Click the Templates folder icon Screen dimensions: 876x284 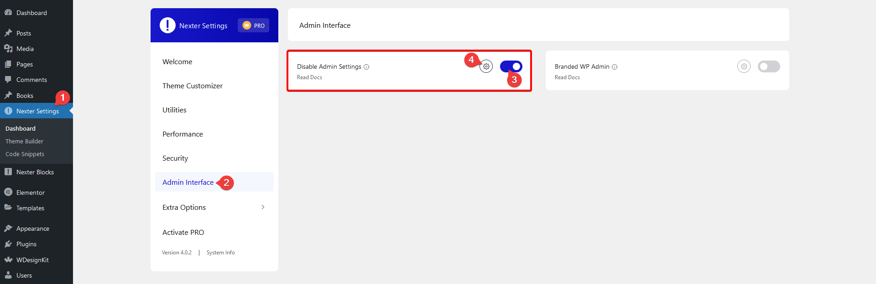8,207
